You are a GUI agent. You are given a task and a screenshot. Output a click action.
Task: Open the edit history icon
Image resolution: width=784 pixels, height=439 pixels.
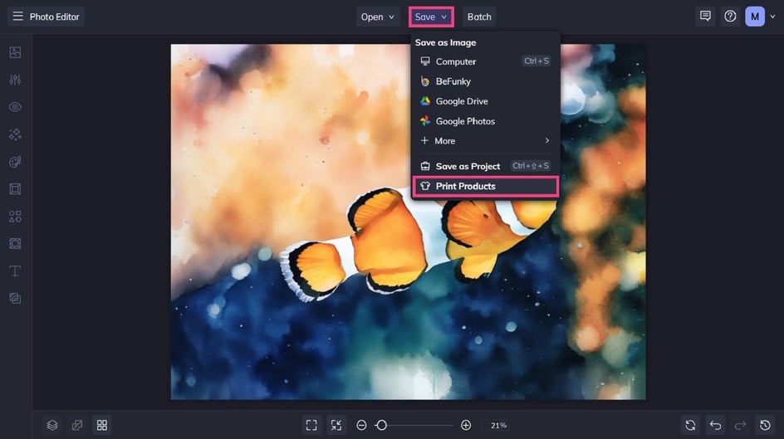tap(766, 425)
